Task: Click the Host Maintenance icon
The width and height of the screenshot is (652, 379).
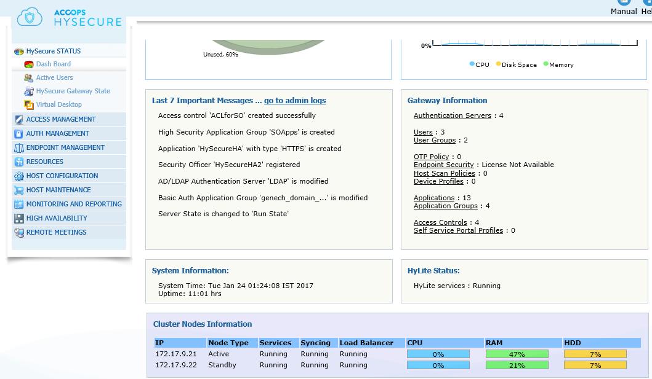Action: click(18, 190)
